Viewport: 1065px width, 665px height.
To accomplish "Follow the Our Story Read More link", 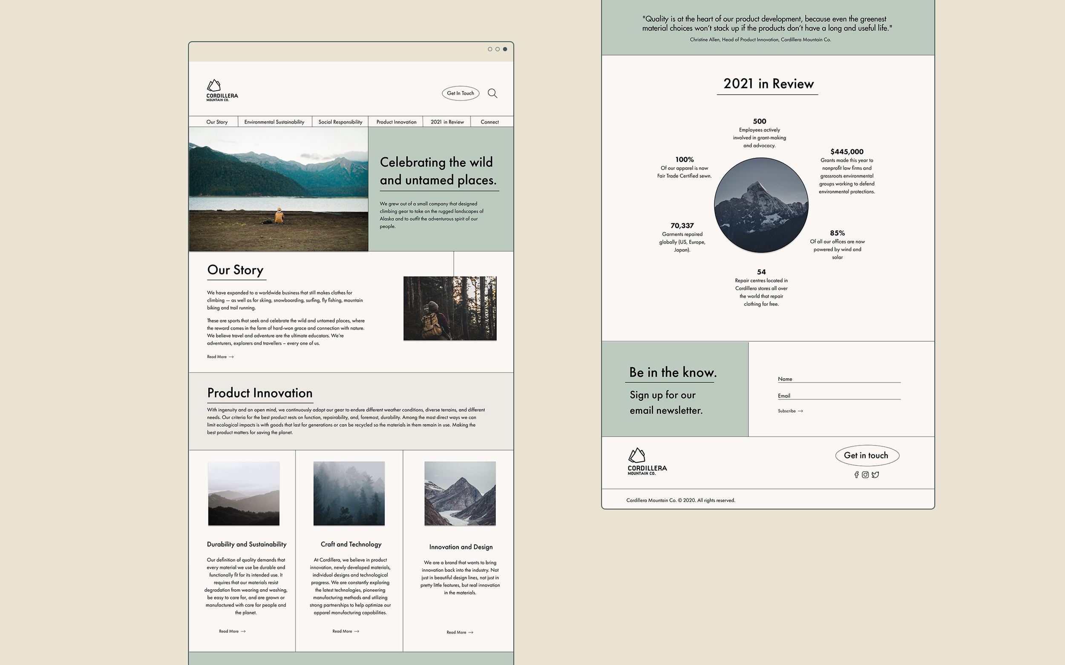I will coord(220,357).
